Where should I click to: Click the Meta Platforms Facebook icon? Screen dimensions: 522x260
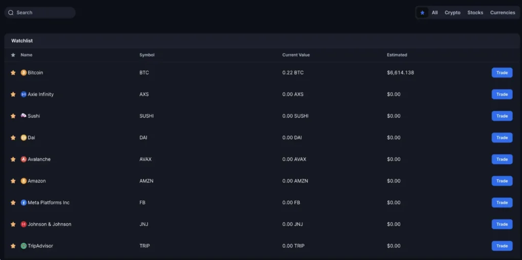click(23, 203)
